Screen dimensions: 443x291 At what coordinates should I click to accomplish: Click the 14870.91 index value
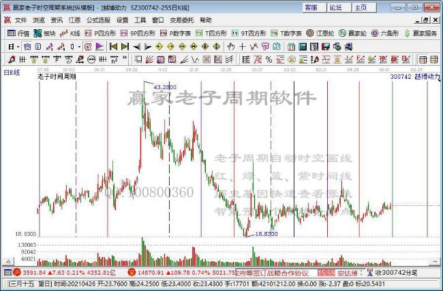[150, 273]
